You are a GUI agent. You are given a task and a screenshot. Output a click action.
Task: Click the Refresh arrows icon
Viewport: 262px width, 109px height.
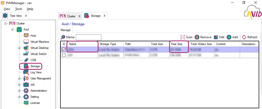244,37
